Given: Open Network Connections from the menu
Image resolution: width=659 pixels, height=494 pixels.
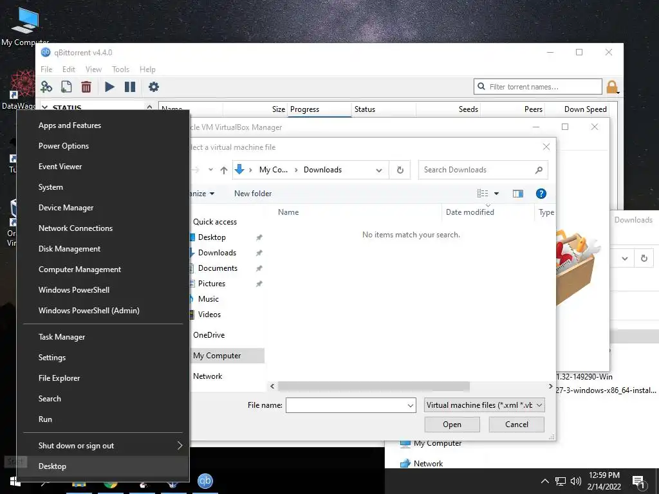Looking at the screenshot, I should (76, 228).
